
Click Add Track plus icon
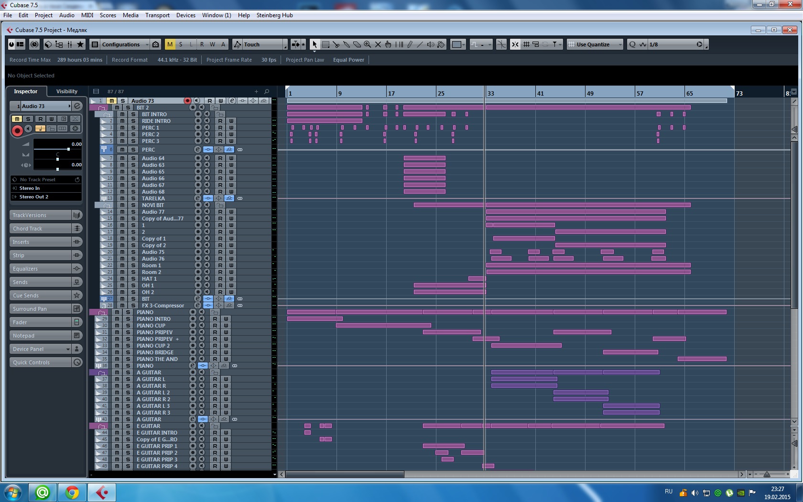256,91
